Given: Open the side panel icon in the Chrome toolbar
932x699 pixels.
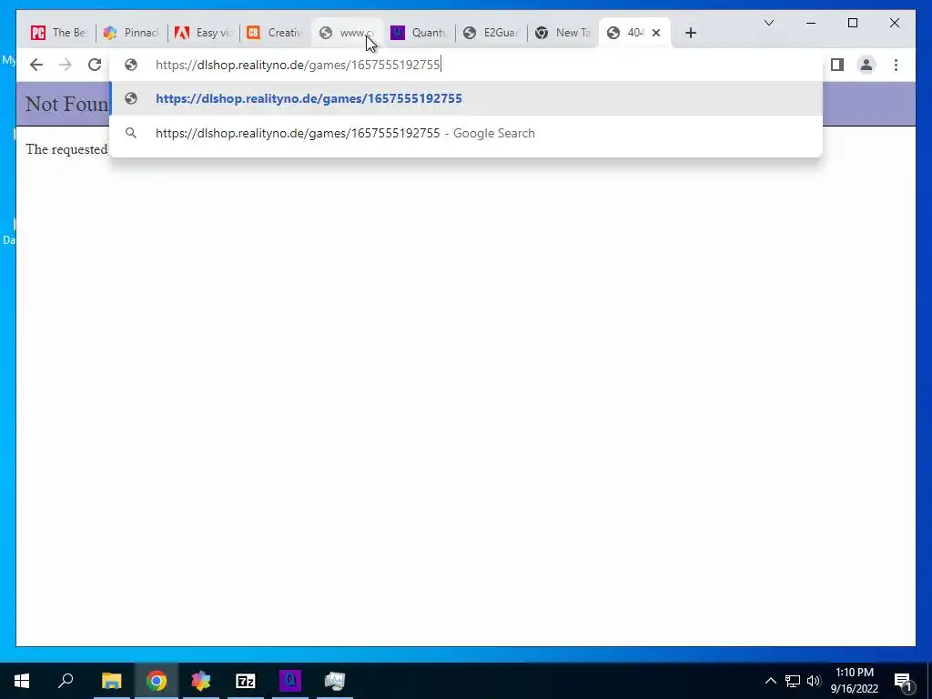Looking at the screenshot, I should click(837, 65).
